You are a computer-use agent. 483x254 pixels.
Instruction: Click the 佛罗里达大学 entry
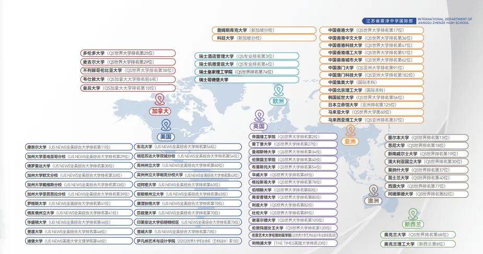click(x=79, y=166)
